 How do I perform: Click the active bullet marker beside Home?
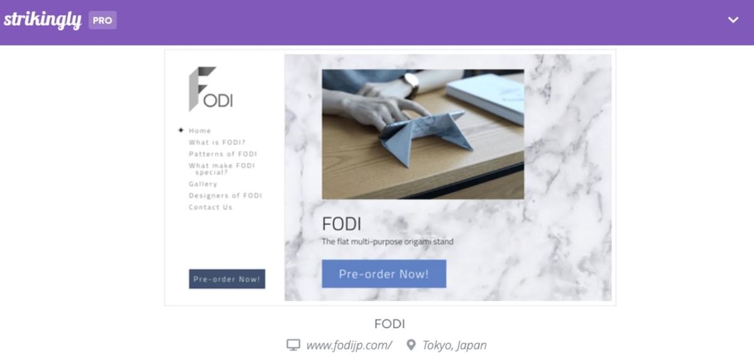point(181,131)
